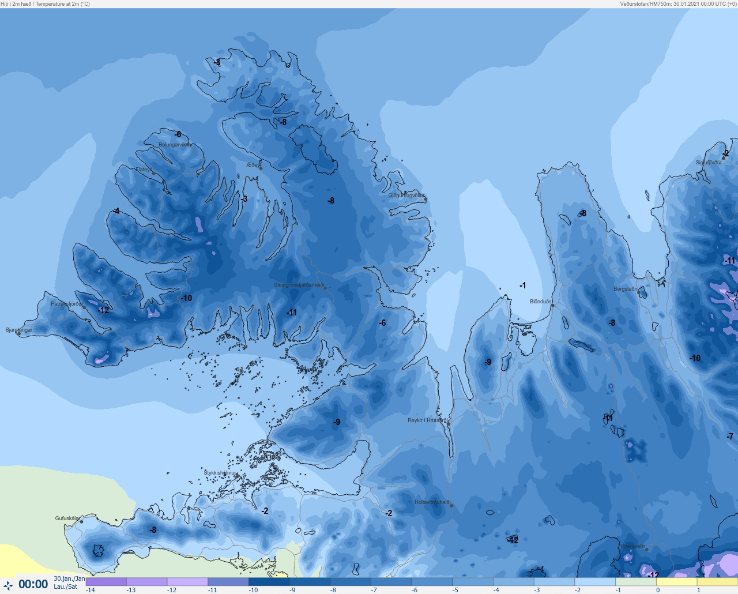Pick the pale green swatch between -1 and 0
The width and height of the screenshot is (738, 594).
(636, 582)
